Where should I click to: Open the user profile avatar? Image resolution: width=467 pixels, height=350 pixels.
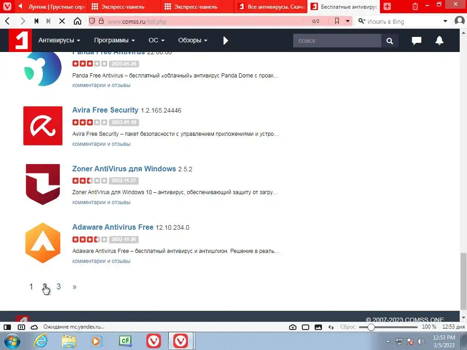click(x=460, y=21)
